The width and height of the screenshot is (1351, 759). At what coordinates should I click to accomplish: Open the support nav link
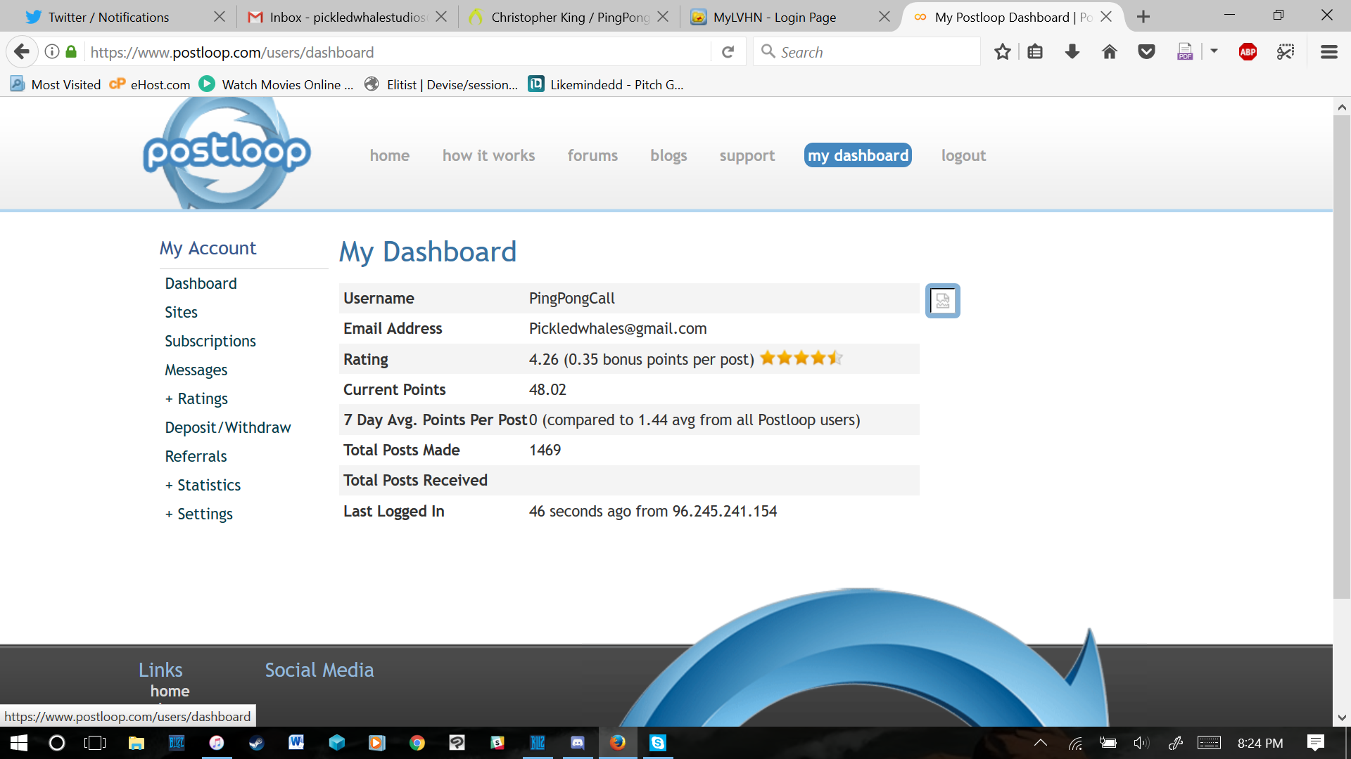pos(747,155)
